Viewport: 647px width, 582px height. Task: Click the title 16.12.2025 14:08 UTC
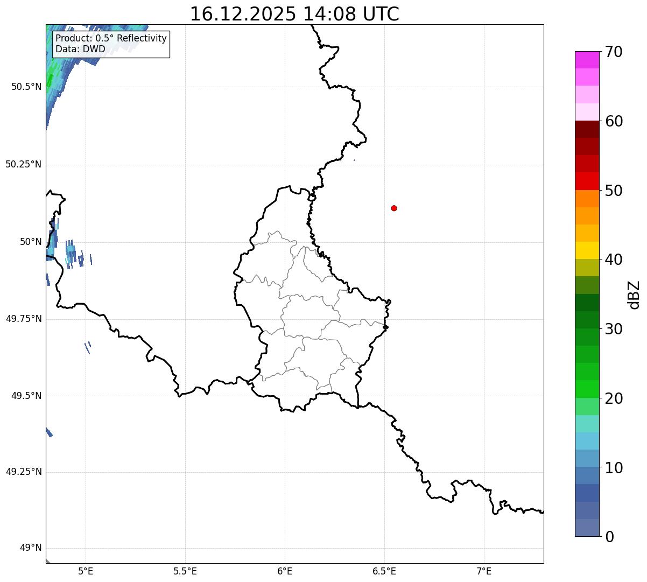coord(294,13)
